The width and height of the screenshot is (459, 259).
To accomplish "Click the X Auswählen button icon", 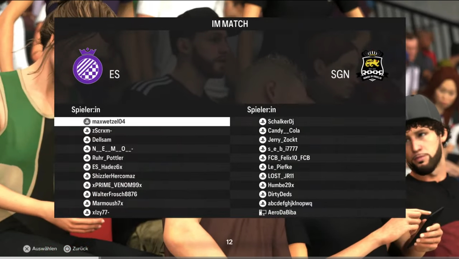I will [x=27, y=249].
